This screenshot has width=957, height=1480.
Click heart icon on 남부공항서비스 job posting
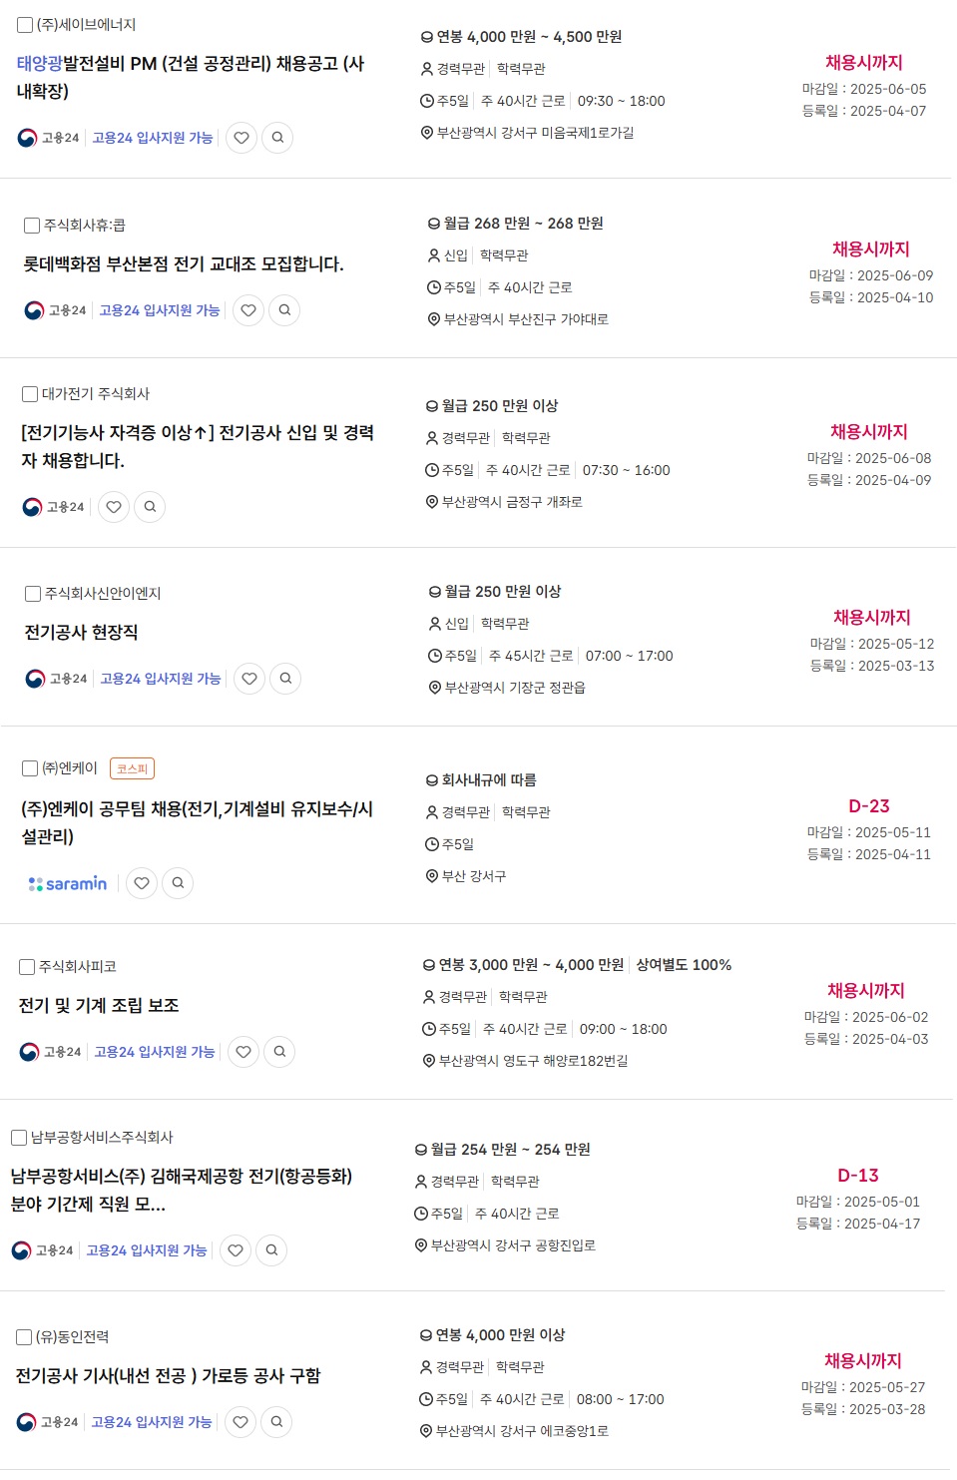click(x=236, y=1250)
